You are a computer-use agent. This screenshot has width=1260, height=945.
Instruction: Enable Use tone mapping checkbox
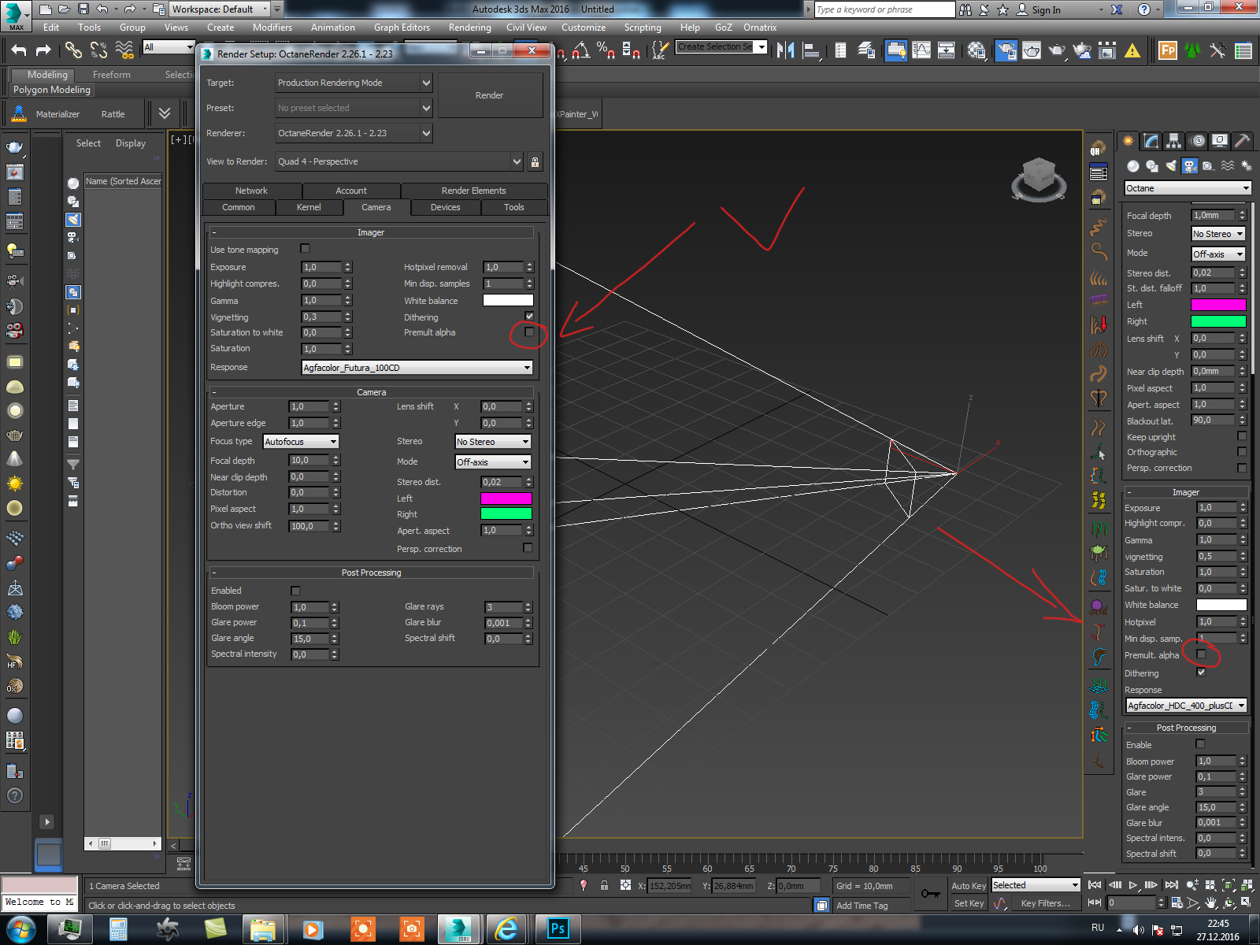point(305,249)
